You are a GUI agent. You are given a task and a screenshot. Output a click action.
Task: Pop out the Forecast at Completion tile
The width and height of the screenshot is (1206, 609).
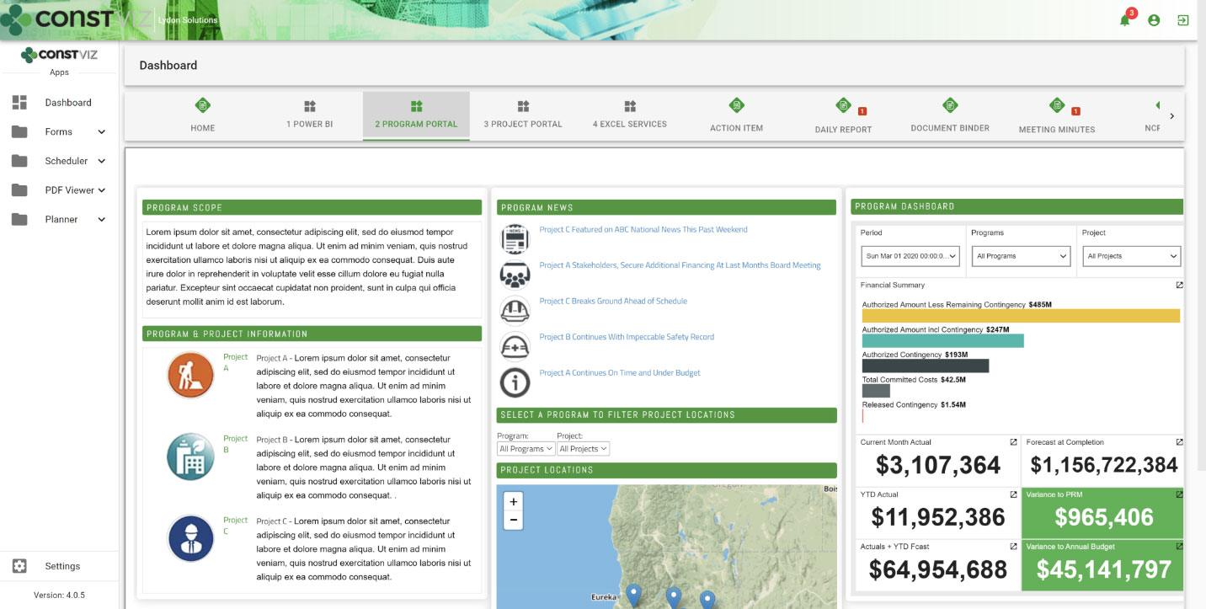click(x=1179, y=442)
